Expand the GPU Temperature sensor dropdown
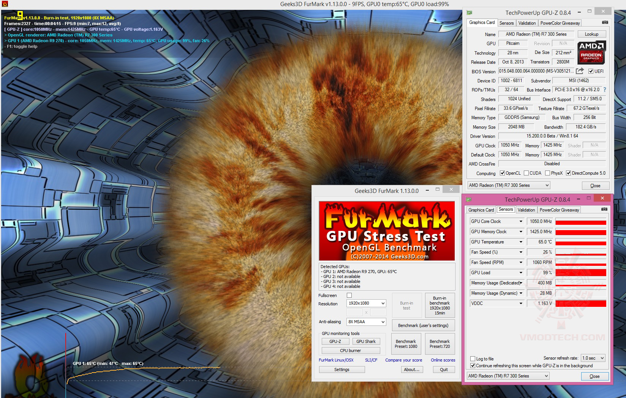The image size is (626, 398). 521,242
